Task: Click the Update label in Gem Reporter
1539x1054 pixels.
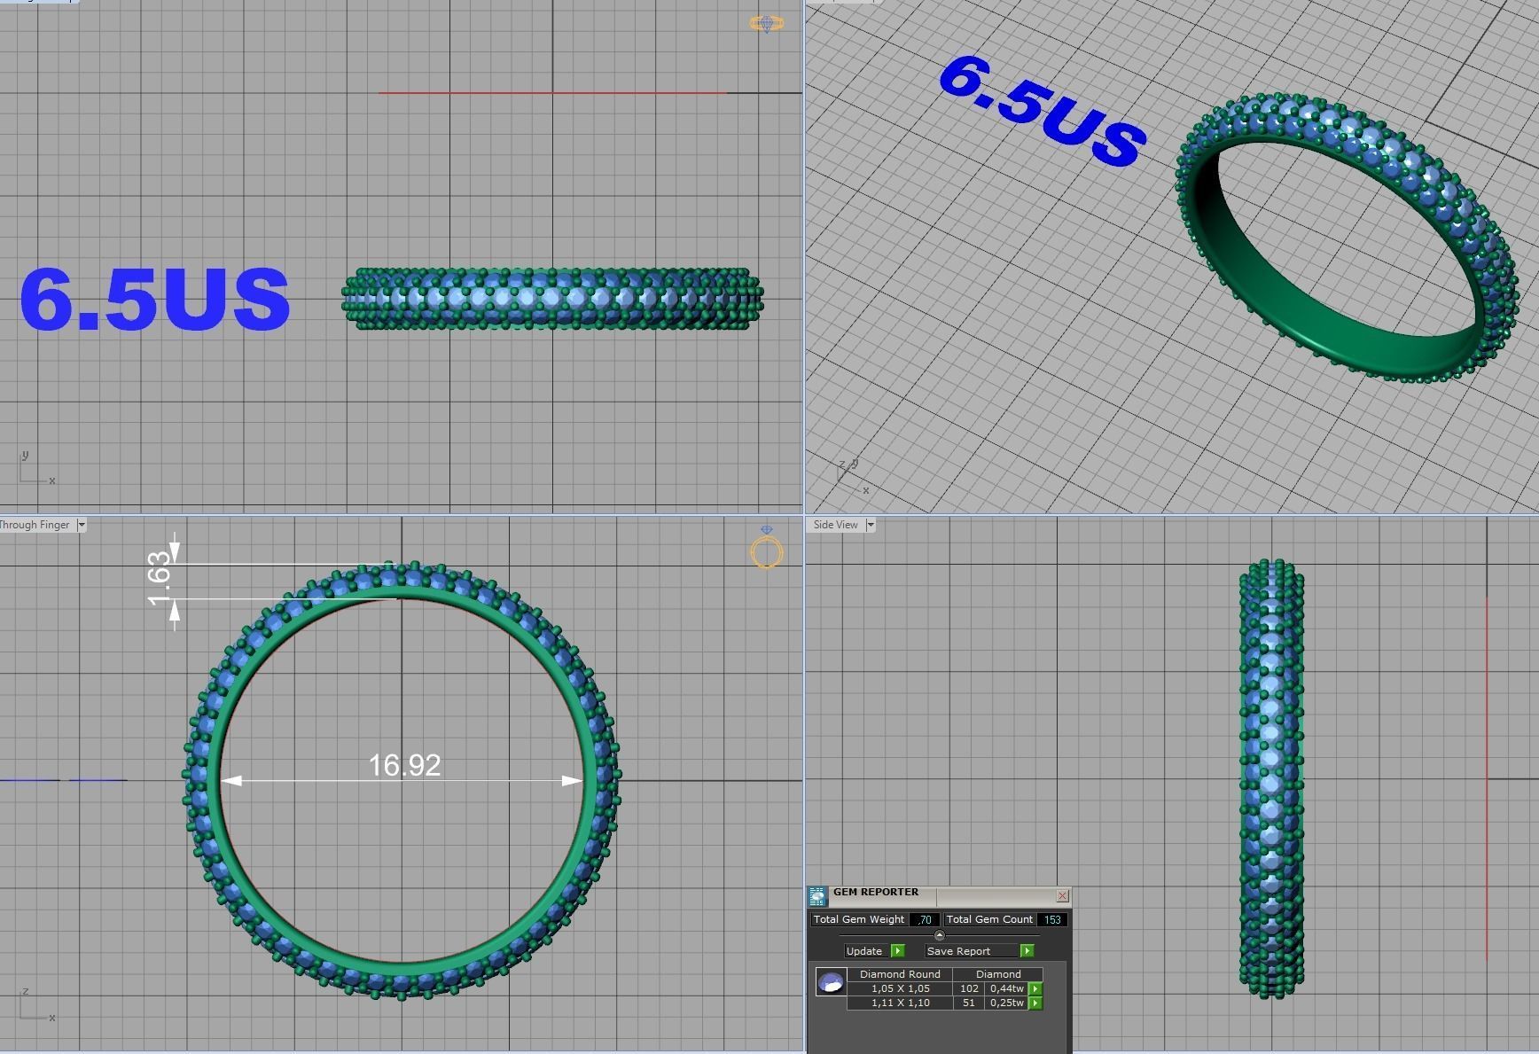Action: (x=864, y=951)
